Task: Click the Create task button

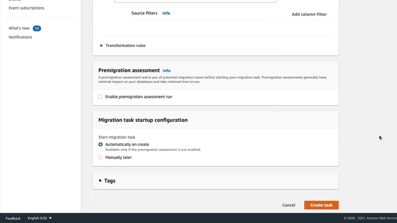Action: tap(321, 205)
